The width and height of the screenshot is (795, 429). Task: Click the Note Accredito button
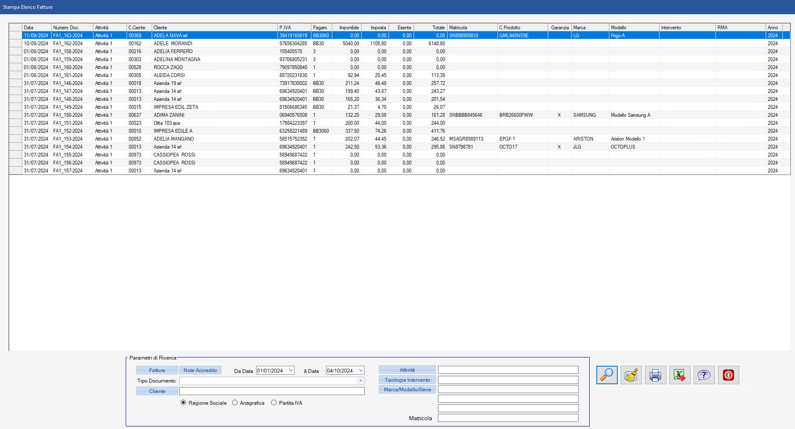pos(200,370)
